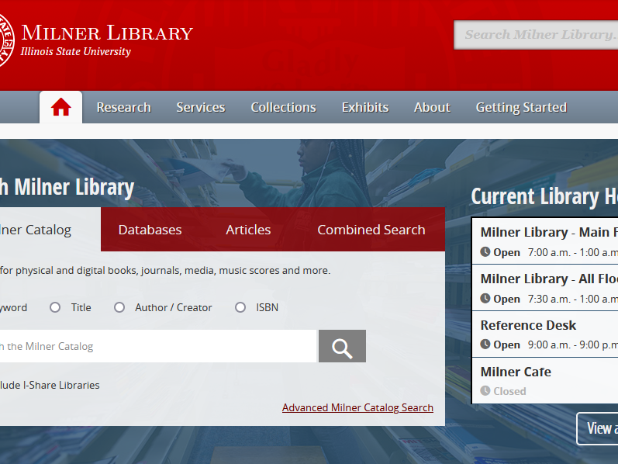Viewport: 618px width, 464px height.
Task: Click the Milner Library title link
Action: (107, 33)
